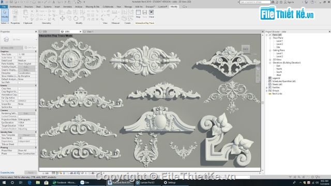Select Level 1 under Floor Plans
Image resolution: width=331 pixels, height=186 pixels.
(279, 41)
